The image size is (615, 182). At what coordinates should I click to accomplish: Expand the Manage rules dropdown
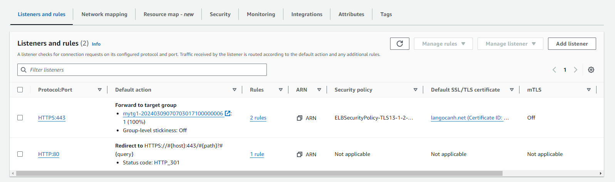[x=443, y=44]
